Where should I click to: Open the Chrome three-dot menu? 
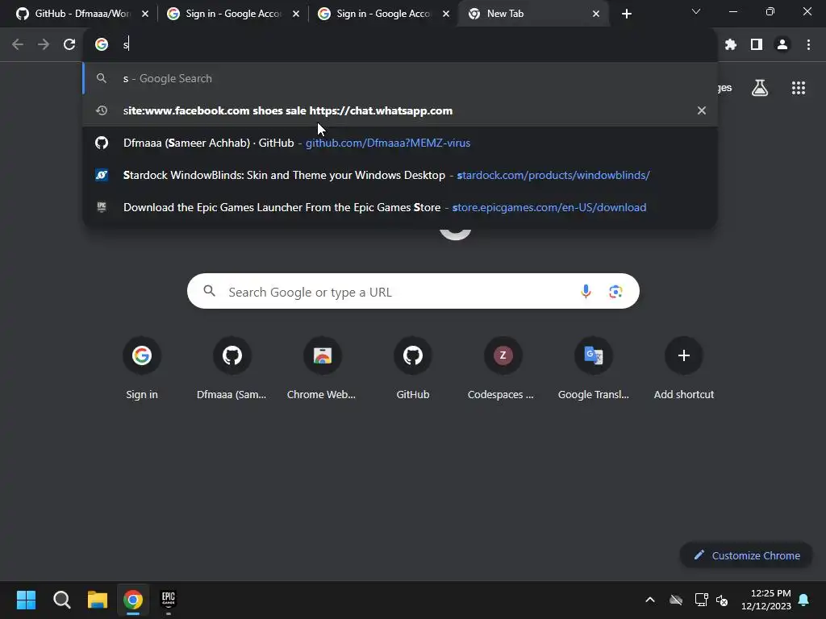808,45
